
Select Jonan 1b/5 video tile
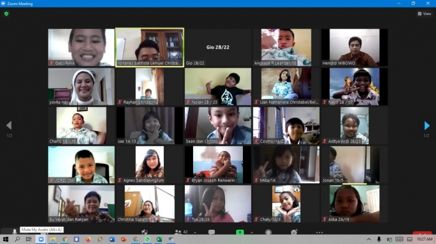tap(354, 165)
